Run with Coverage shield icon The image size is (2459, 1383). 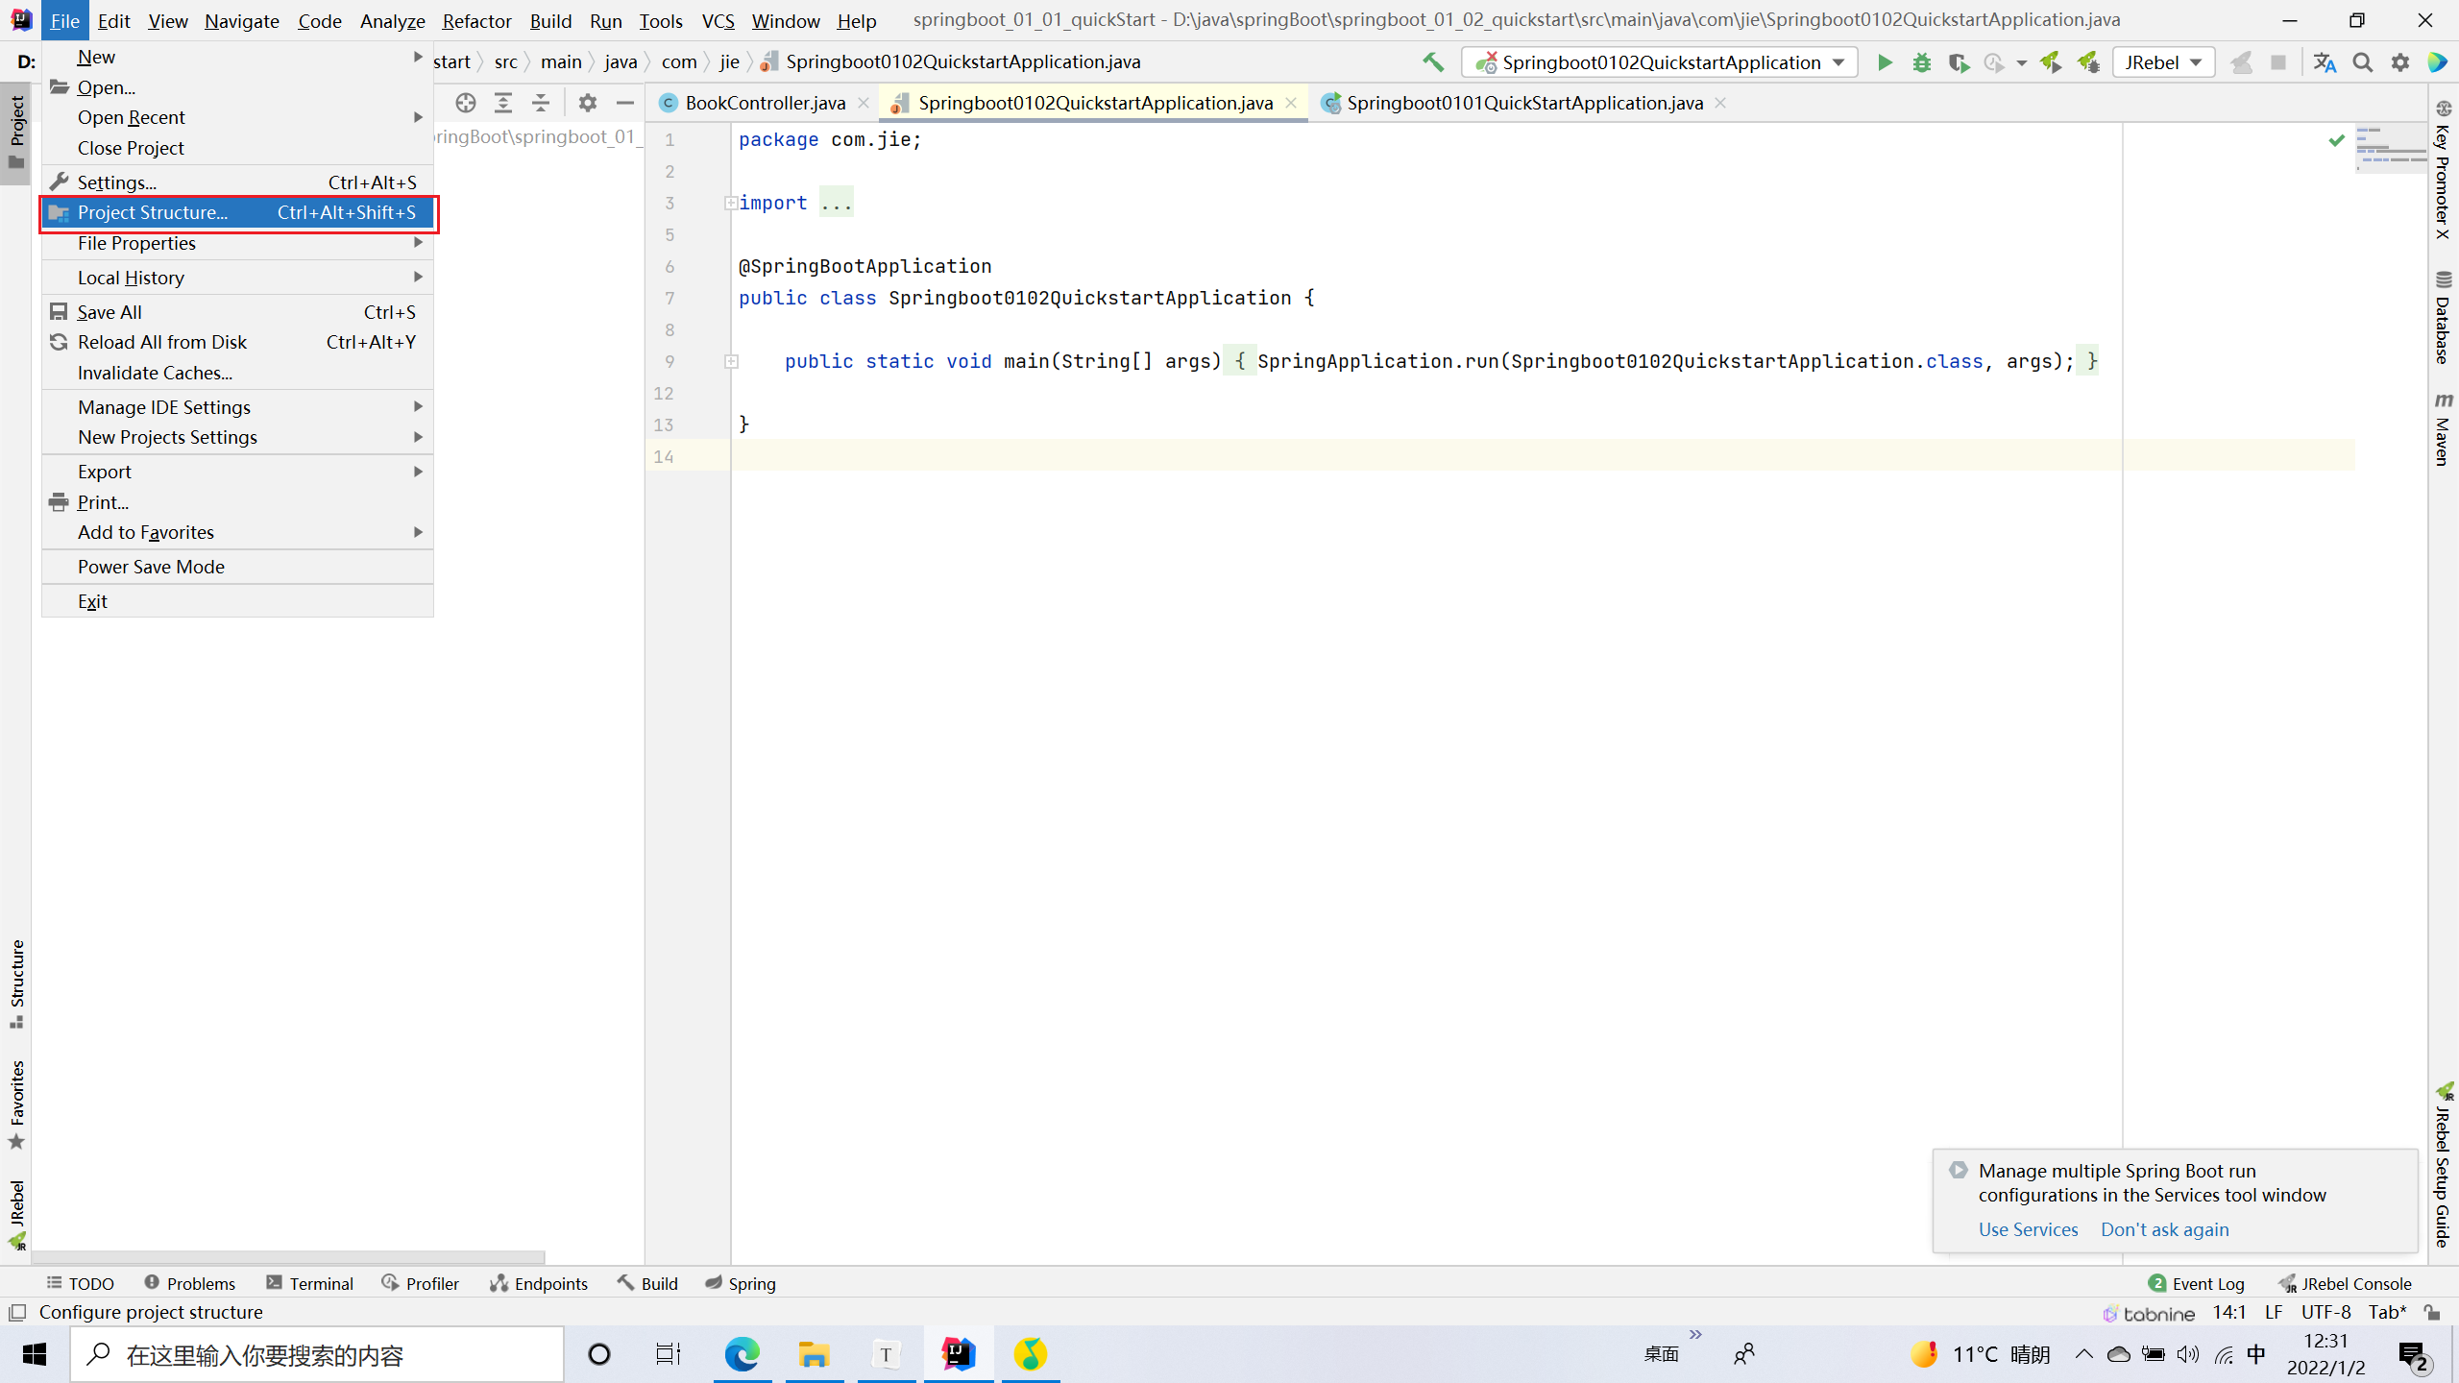(x=1958, y=62)
